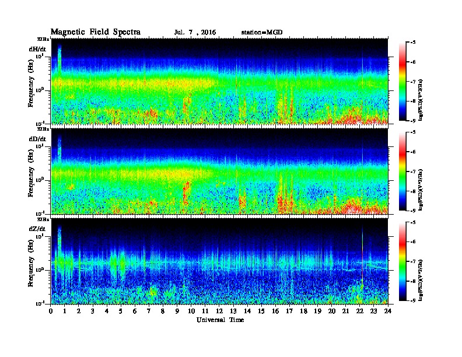Click hour tick label "17" on time axis
Viewport: 462px width, 357px height.
pos(289,311)
